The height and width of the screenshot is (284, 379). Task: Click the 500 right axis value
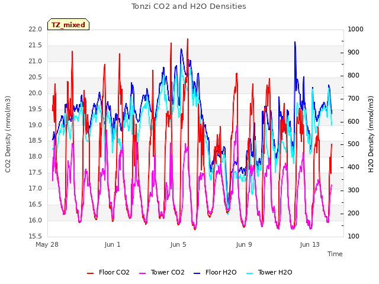point(354,144)
